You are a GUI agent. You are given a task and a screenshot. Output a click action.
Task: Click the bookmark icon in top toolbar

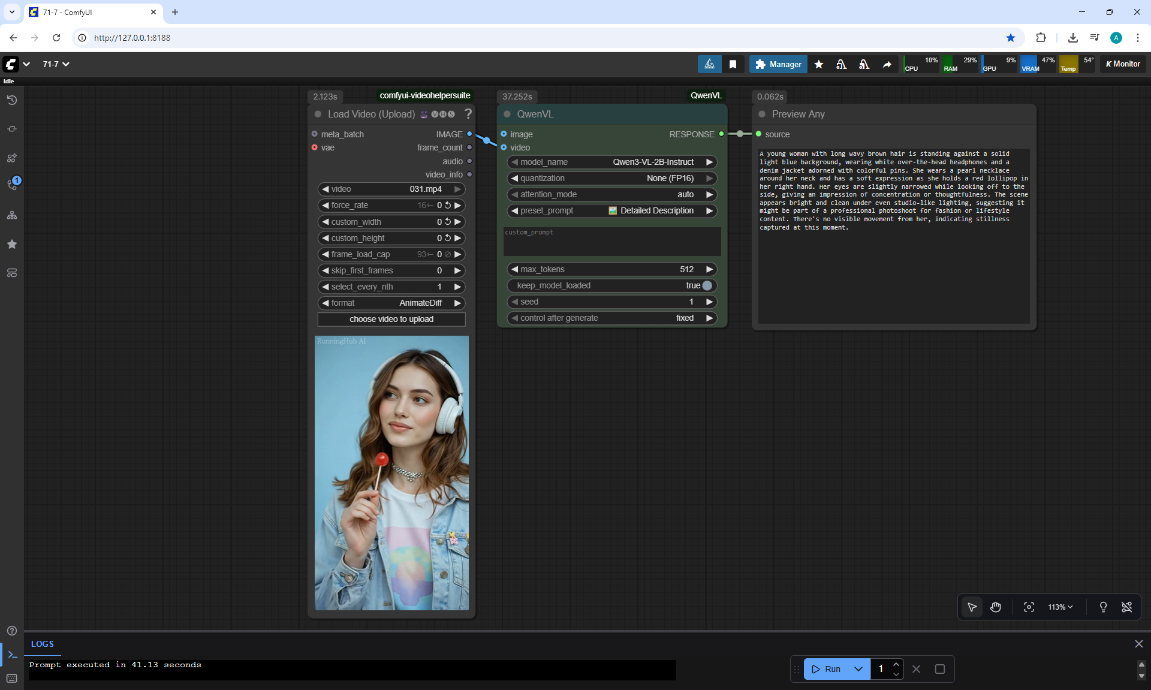tap(733, 64)
